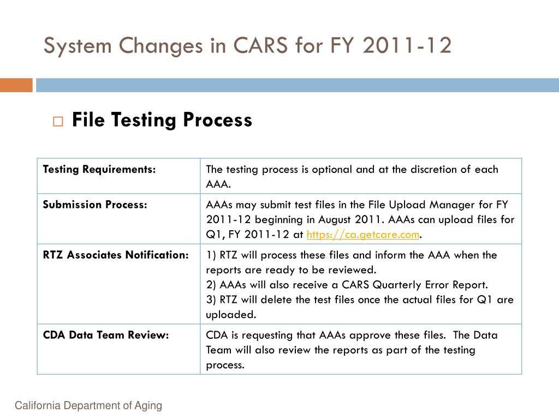Click the line about RTZ deleting test files
This screenshot has height=419, width=559.
360,307
